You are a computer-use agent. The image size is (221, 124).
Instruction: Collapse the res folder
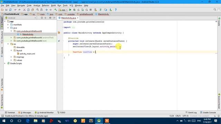(8, 44)
